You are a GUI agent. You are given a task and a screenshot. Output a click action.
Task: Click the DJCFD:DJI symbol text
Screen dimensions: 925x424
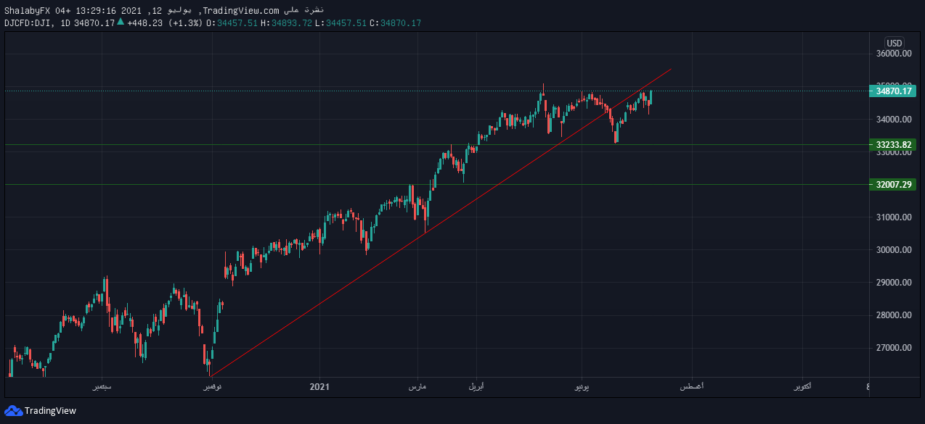(29, 23)
